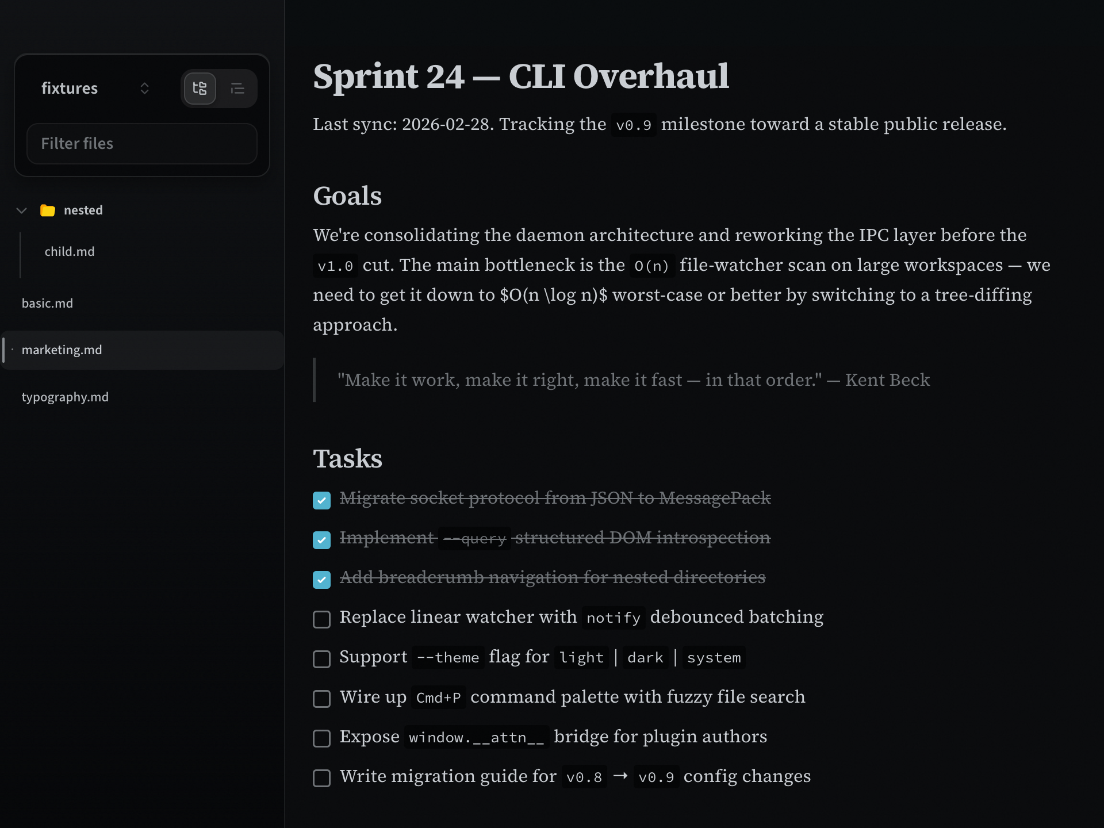Check the Write migration guide task
The image size is (1104, 828).
pos(321,778)
